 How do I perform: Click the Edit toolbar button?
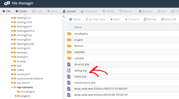tap(162, 11)
